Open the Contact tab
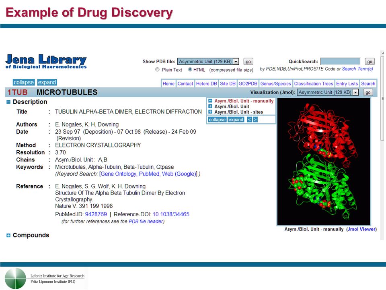Screen dimensions: 386x290 point(185,84)
